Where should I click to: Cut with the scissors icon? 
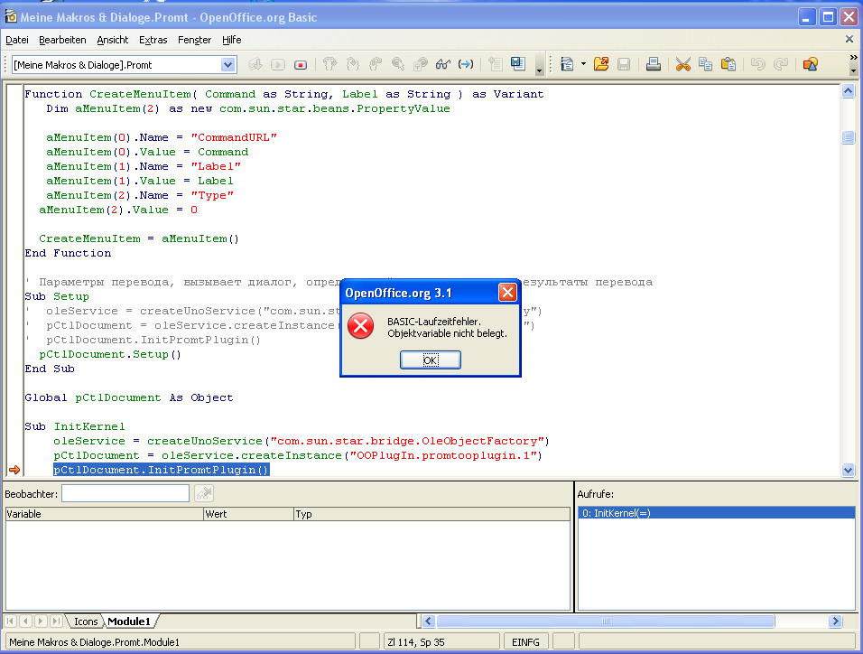682,64
